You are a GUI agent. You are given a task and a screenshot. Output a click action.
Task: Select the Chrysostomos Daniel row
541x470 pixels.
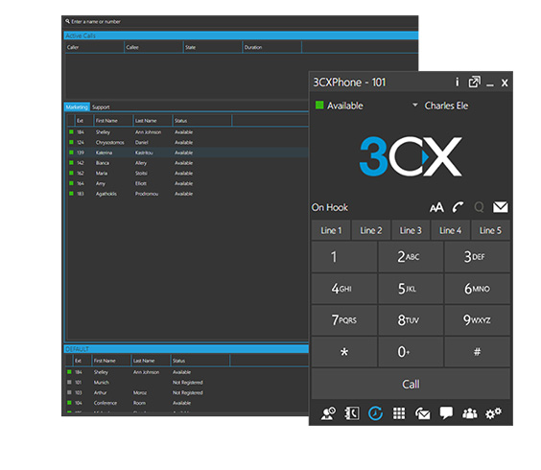coord(188,142)
